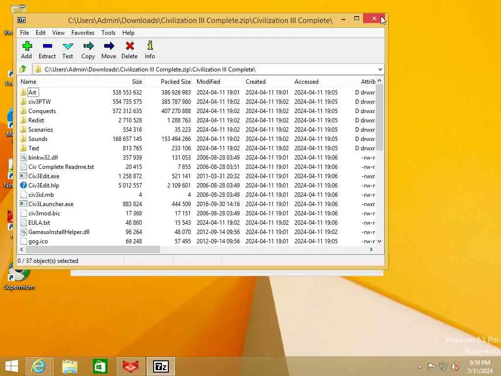Click the red Delete icon
This screenshot has width=501, height=376.
click(x=129, y=47)
